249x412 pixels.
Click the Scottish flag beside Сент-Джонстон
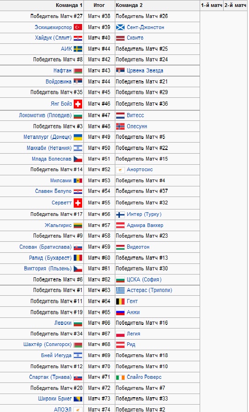[x=120, y=27]
